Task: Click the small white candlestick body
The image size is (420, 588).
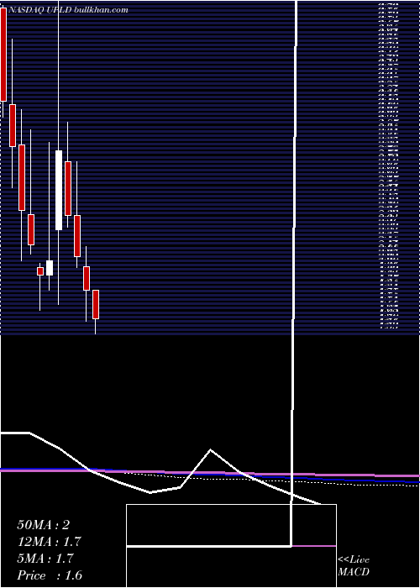Action: 50,268
